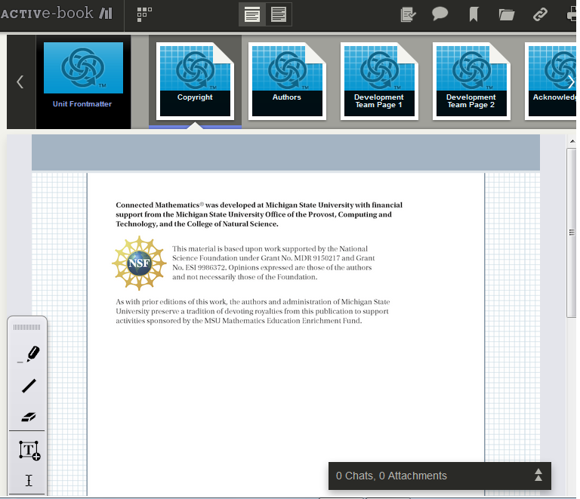Select the eraser tool
The width and height of the screenshot is (580, 499).
[29, 417]
